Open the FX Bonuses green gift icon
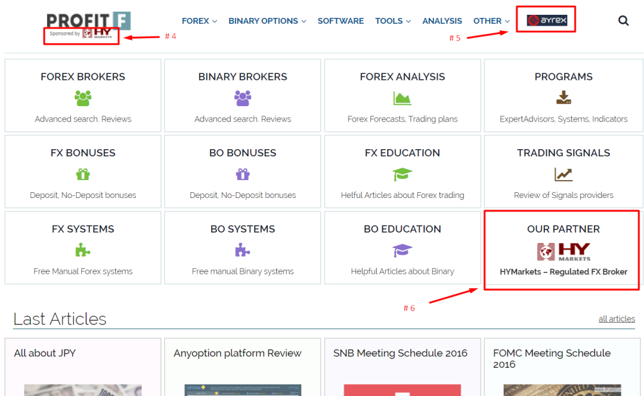 [x=83, y=174]
